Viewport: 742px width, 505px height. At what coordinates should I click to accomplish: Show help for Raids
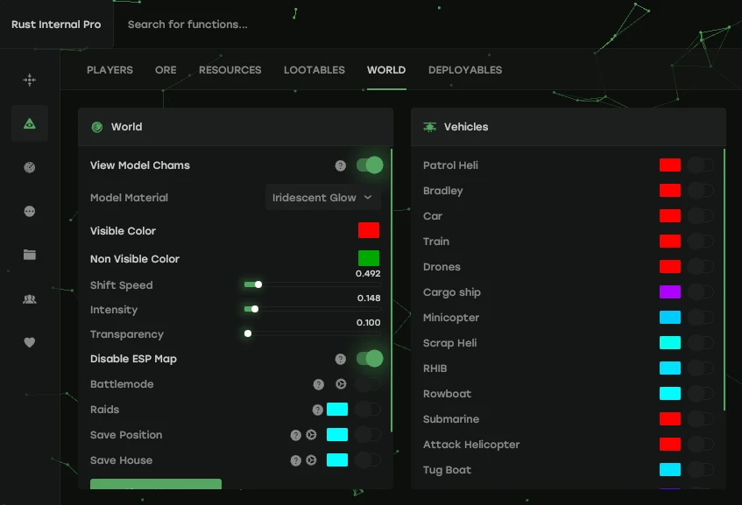pos(317,410)
